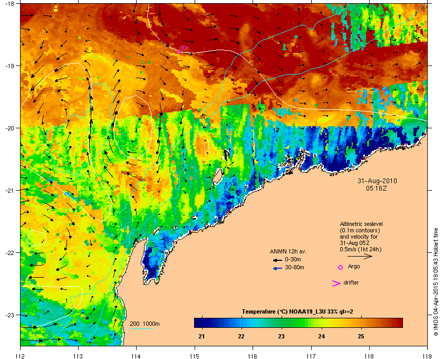The width and height of the screenshot is (443, 359).
Task: Click the colorbar value 22
Action: click(x=242, y=336)
